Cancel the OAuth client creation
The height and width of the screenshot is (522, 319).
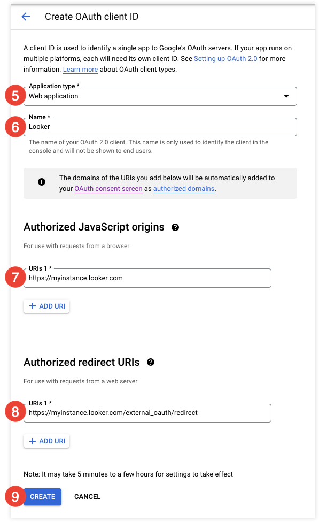[x=87, y=497]
